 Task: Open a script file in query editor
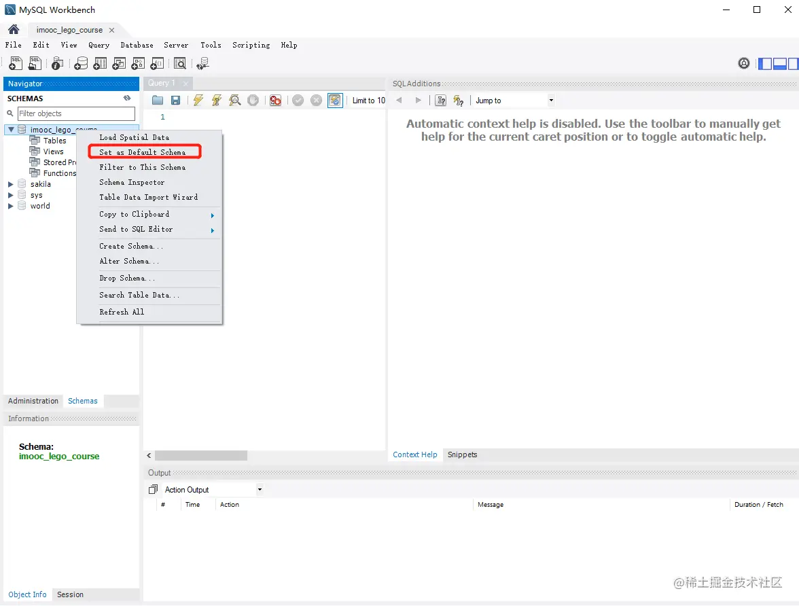click(158, 101)
